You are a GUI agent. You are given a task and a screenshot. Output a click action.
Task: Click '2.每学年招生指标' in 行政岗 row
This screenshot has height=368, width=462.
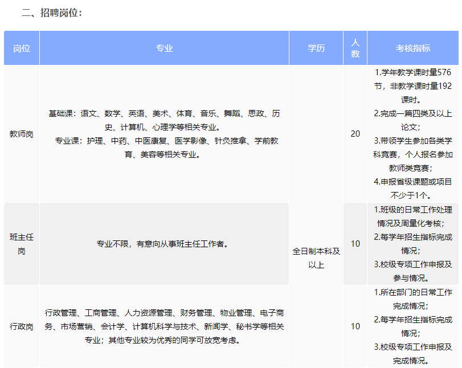pos(413,326)
